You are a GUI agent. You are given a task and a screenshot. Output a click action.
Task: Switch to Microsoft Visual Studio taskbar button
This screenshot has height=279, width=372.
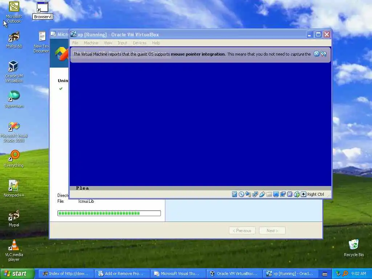click(x=177, y=274)
